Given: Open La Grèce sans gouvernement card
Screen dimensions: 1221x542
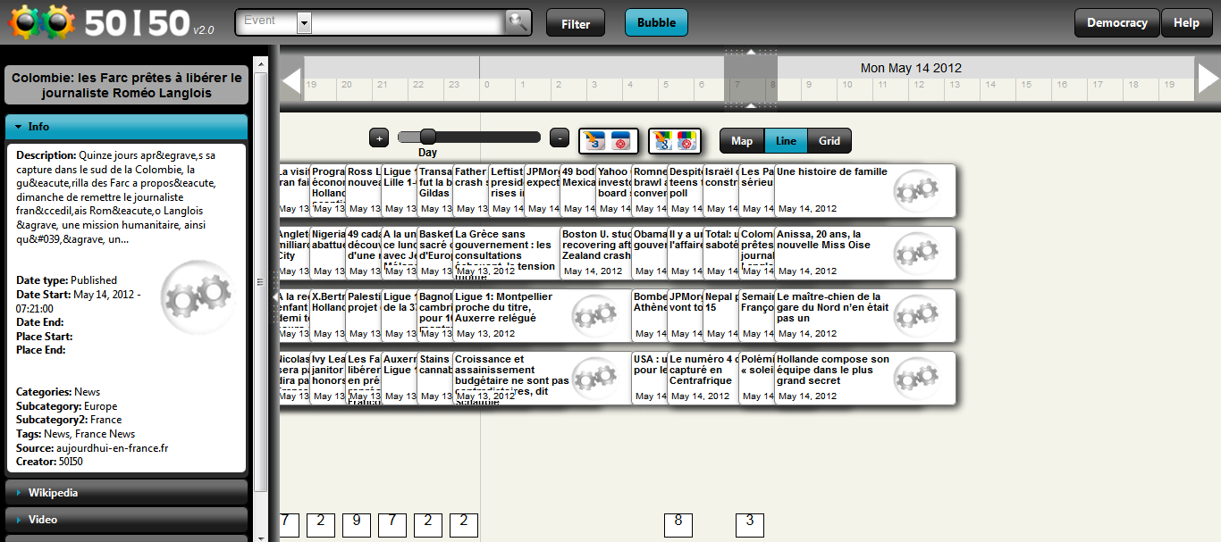Looking at the screenshot, I should click(x=506, y=253).
